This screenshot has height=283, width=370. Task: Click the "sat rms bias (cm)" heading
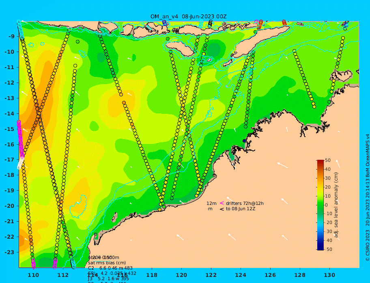tap(107, 263)
